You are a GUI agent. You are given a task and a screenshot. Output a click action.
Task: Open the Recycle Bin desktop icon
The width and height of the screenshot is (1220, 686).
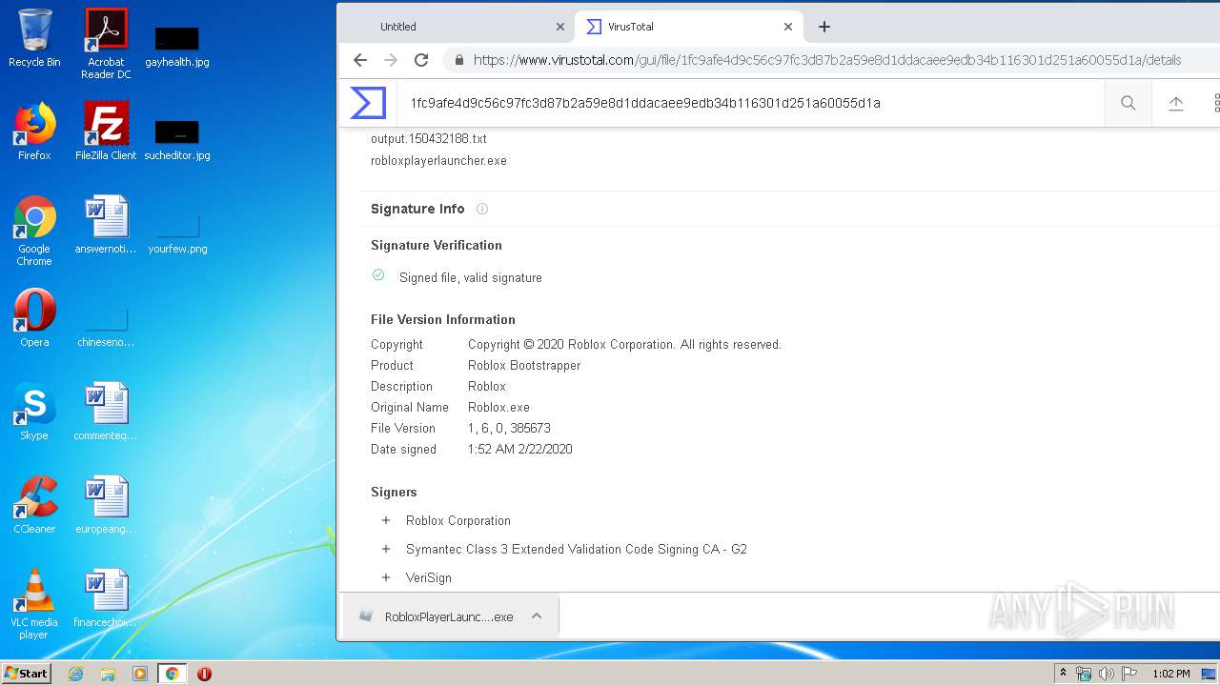34,38
